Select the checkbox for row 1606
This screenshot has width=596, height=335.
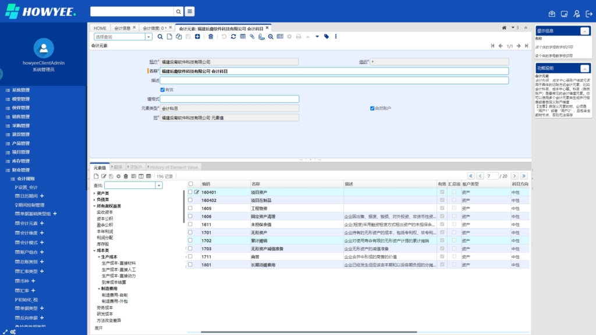click(x=190, y=216)
